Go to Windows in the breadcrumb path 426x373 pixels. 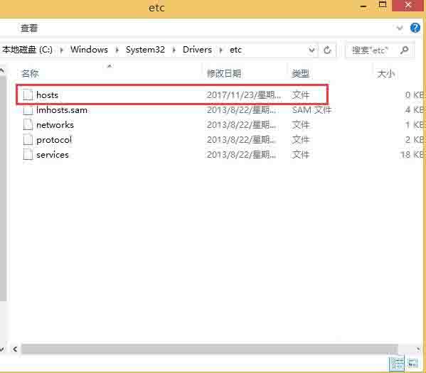pos(89,50)
